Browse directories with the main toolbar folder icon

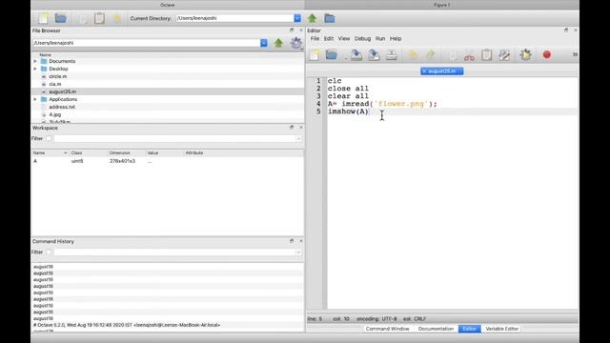point(330,18)
